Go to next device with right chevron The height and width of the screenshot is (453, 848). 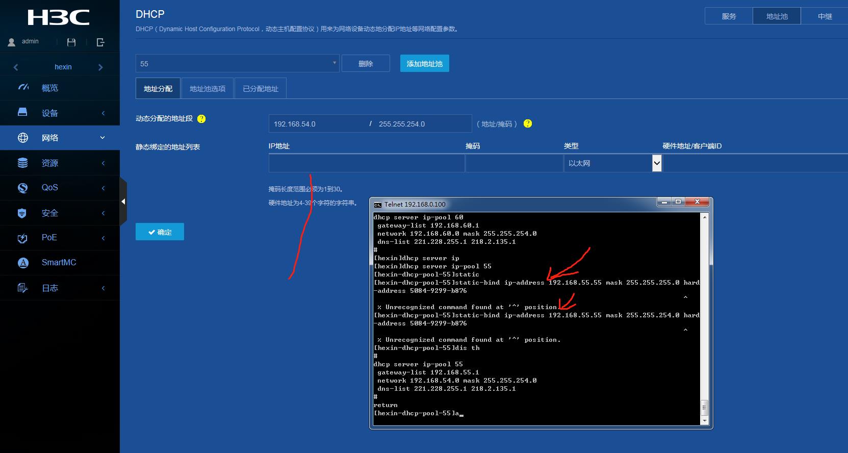click(x=100, y=67)
